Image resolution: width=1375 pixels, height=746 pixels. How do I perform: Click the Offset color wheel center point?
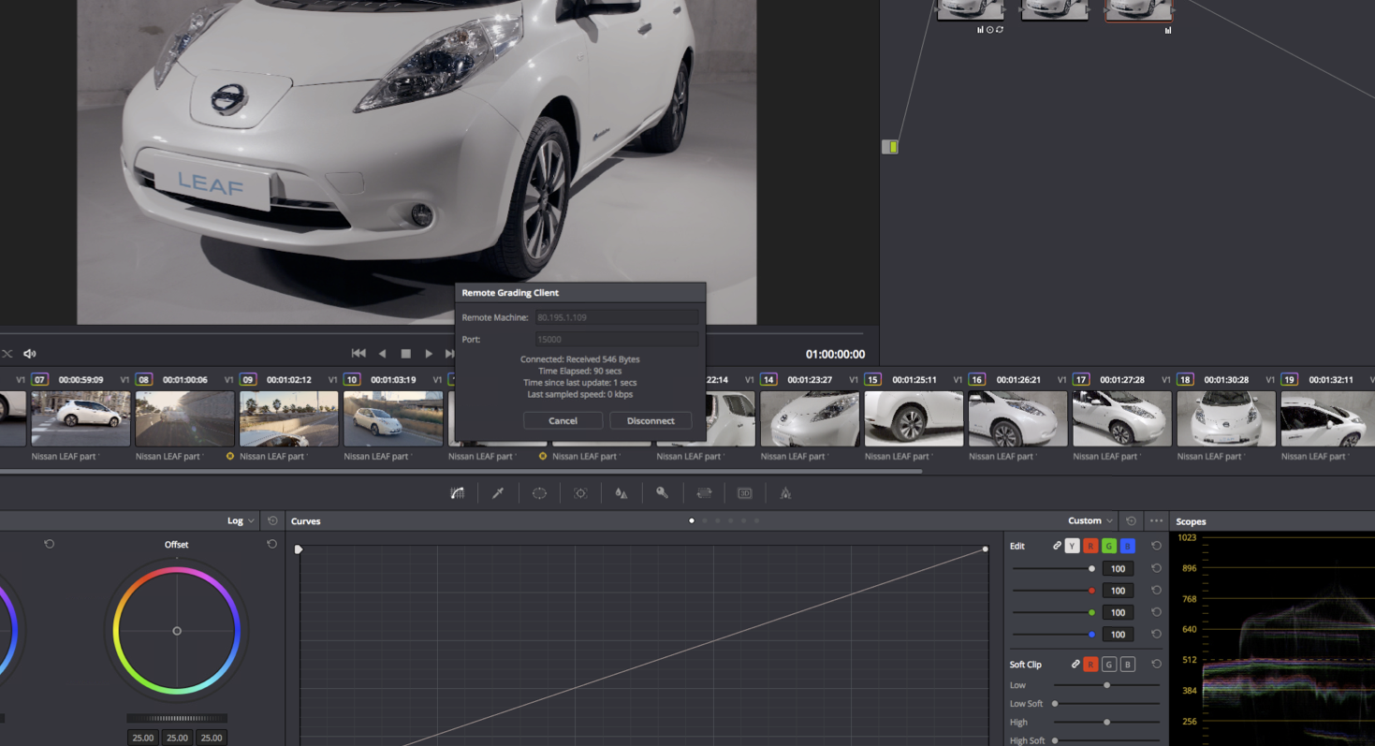177,631
